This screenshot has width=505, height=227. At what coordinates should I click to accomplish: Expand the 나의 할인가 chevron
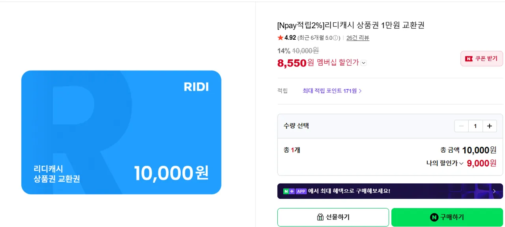pyautogui.click(x=461, y=164)
